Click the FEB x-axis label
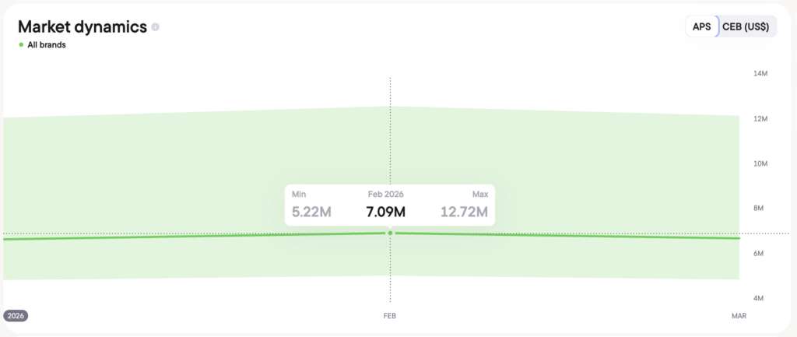This screenshot has width=797, height=337. point(390,317)
